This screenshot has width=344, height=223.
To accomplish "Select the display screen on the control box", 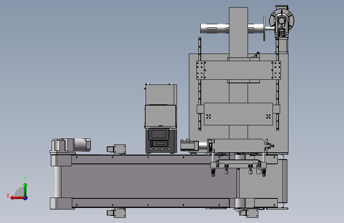I will pyautogui.click(x=159, y=134).
